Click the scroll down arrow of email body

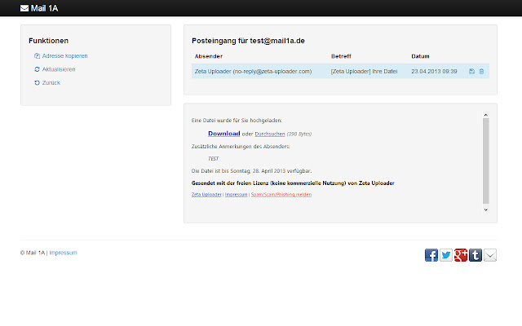pyautogui.click(x=486, y=210)
